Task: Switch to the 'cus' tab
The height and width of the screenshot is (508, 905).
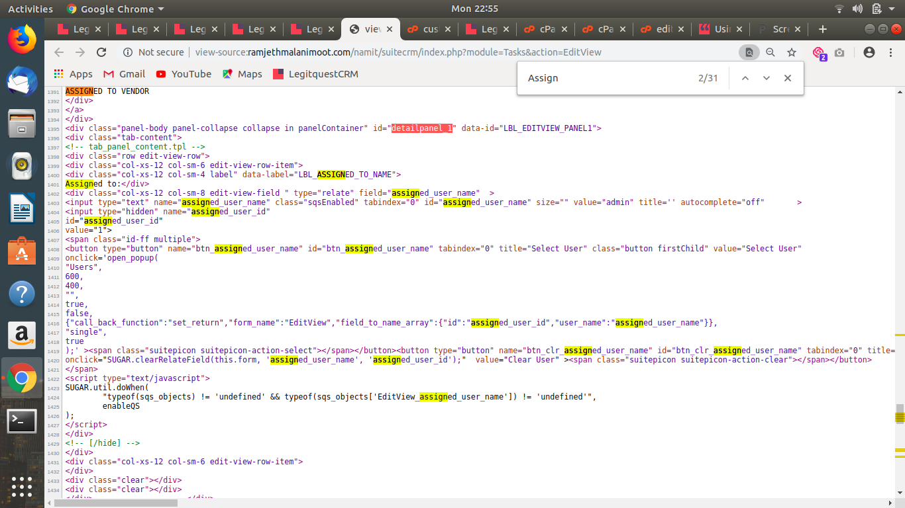Action: [x=429, y=29]
